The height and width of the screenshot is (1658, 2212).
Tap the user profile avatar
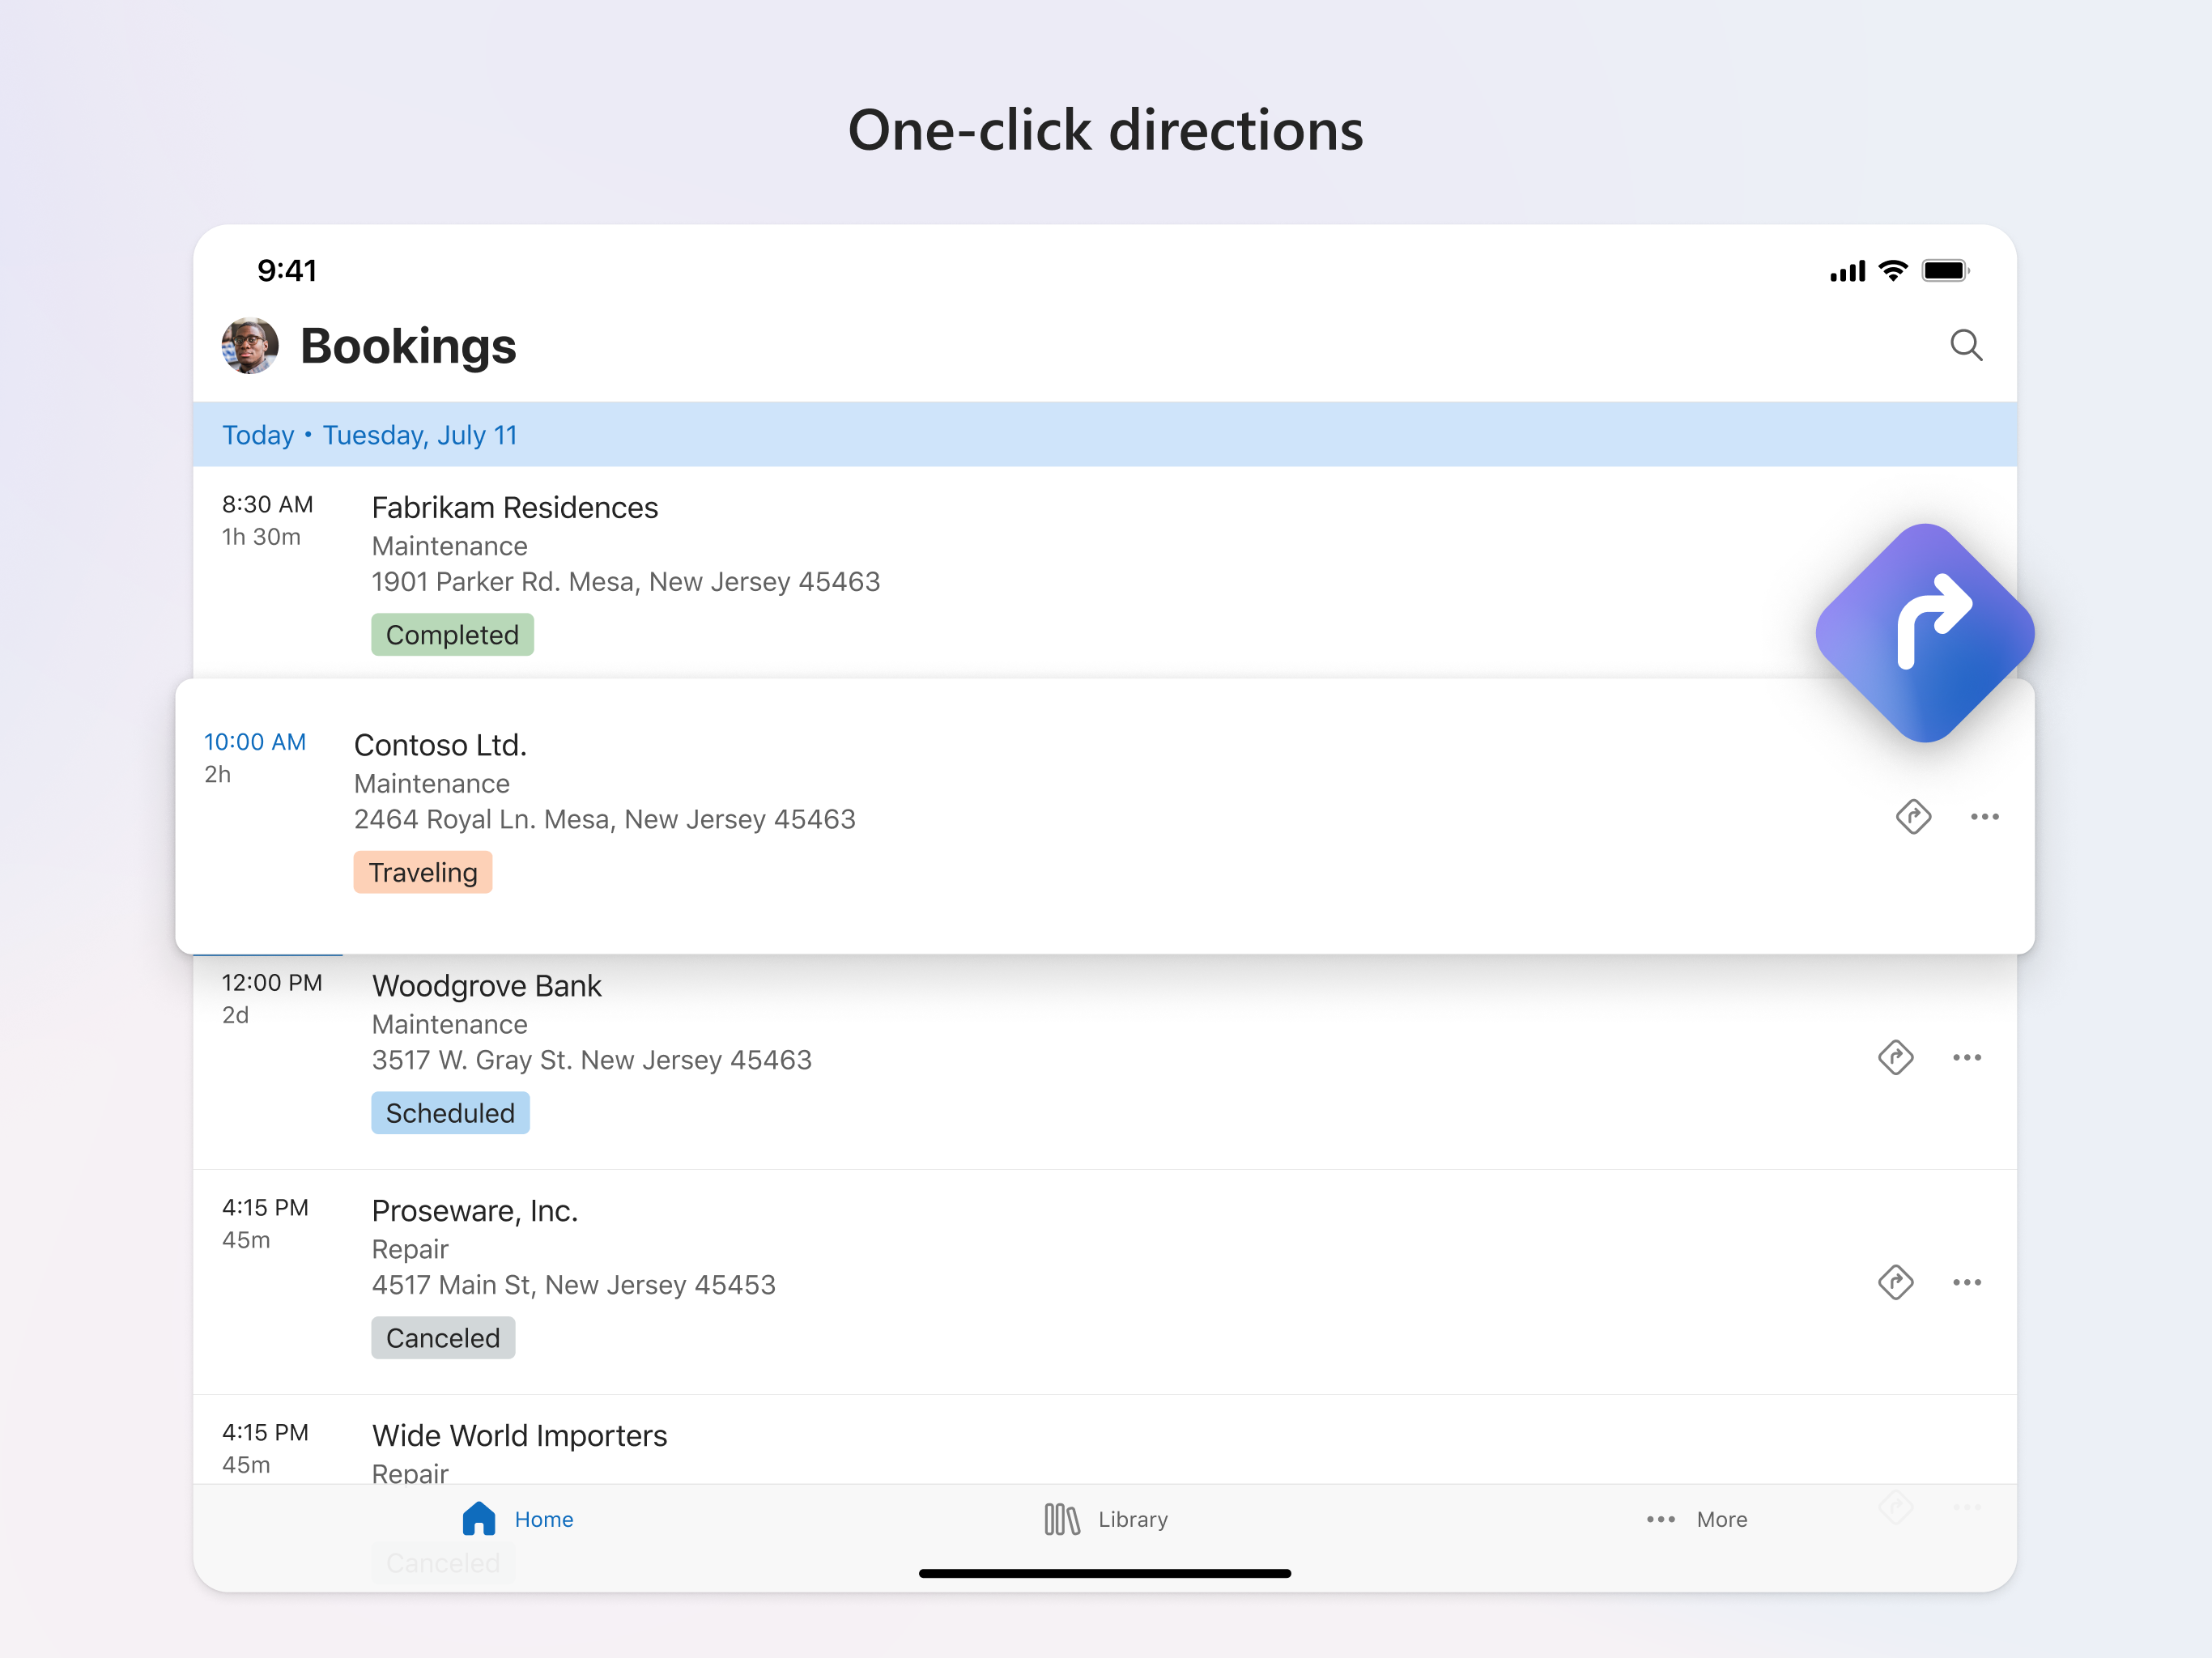click(x=249, y=346)
